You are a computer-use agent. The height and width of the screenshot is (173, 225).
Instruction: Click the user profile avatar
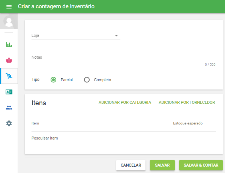(9, 22)
